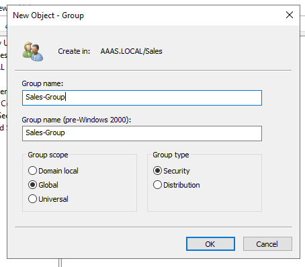The height and width of the screenshot is (267, 305).
Task: Click the New Object - Group title bar
Action: 146,15
